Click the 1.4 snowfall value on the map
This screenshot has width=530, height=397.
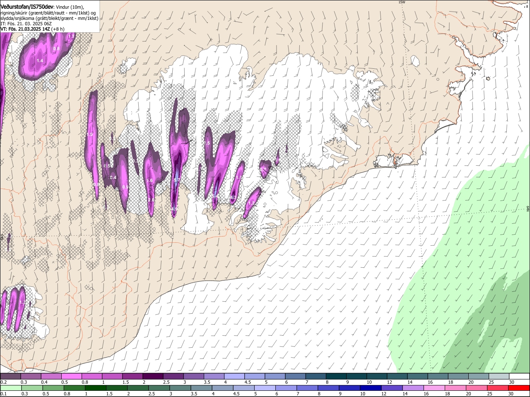40,61
